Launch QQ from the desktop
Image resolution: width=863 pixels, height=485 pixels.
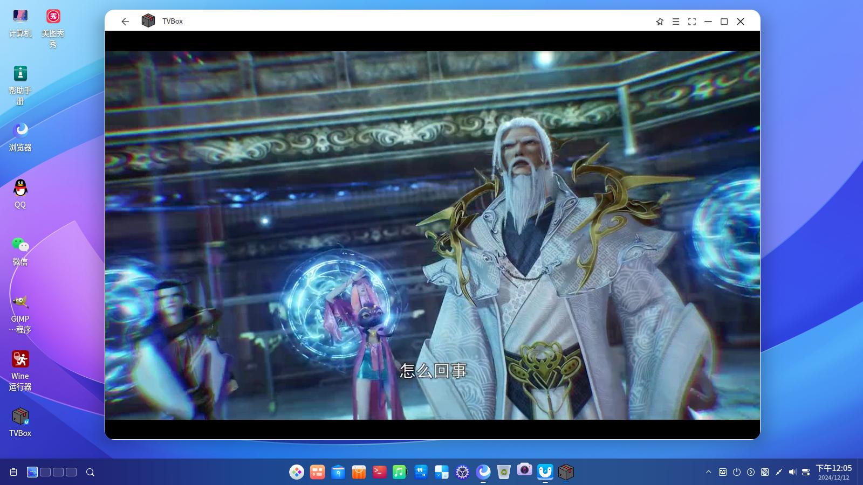tap(20, 194)
